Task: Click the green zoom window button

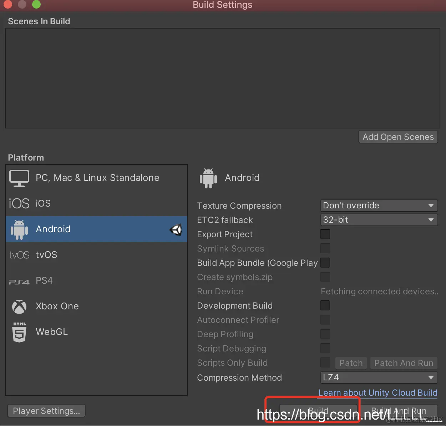Action: point(36,4)
